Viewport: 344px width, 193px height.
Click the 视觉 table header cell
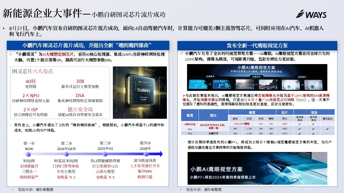[252, 112]
